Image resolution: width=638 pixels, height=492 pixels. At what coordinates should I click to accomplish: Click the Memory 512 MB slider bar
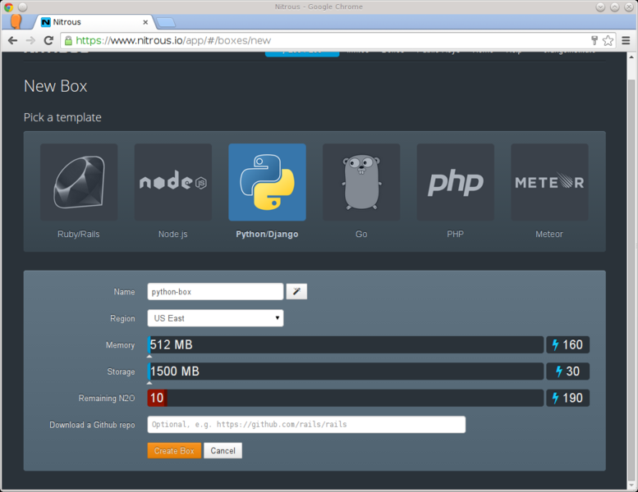[346, 345]
